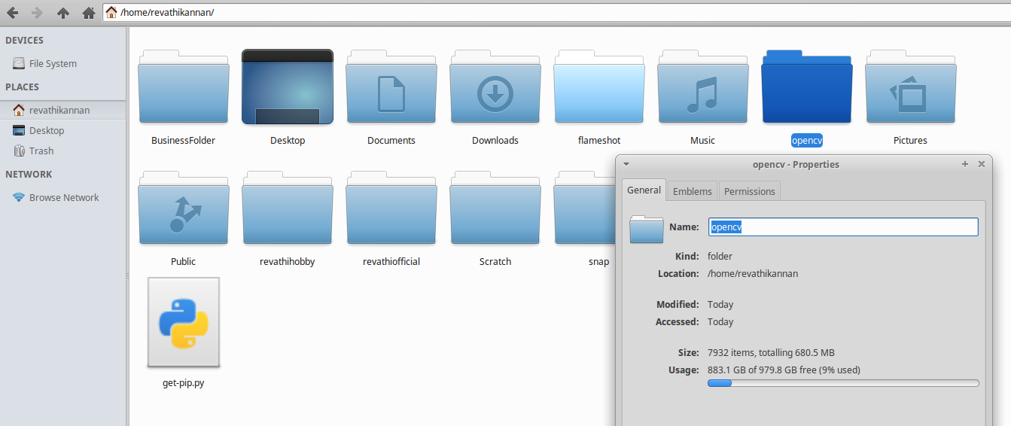1011x426 pixels.
Task: Select the BusinessFolder folder icon
Action: click(x=184, y=87)
